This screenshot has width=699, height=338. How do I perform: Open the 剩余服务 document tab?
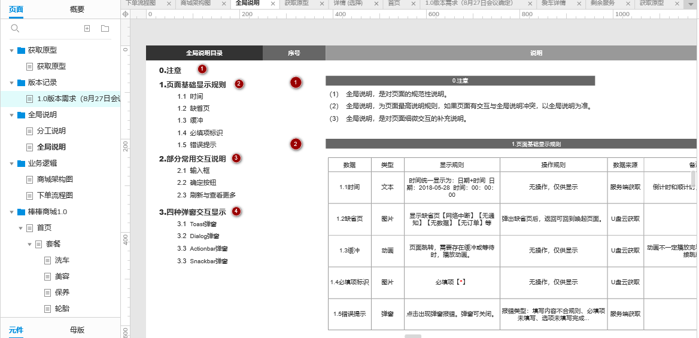click(602, 3)
